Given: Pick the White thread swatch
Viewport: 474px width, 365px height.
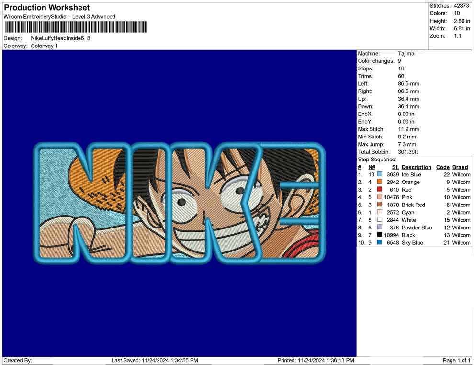Looking at the screenshot, I should [379, 219].
